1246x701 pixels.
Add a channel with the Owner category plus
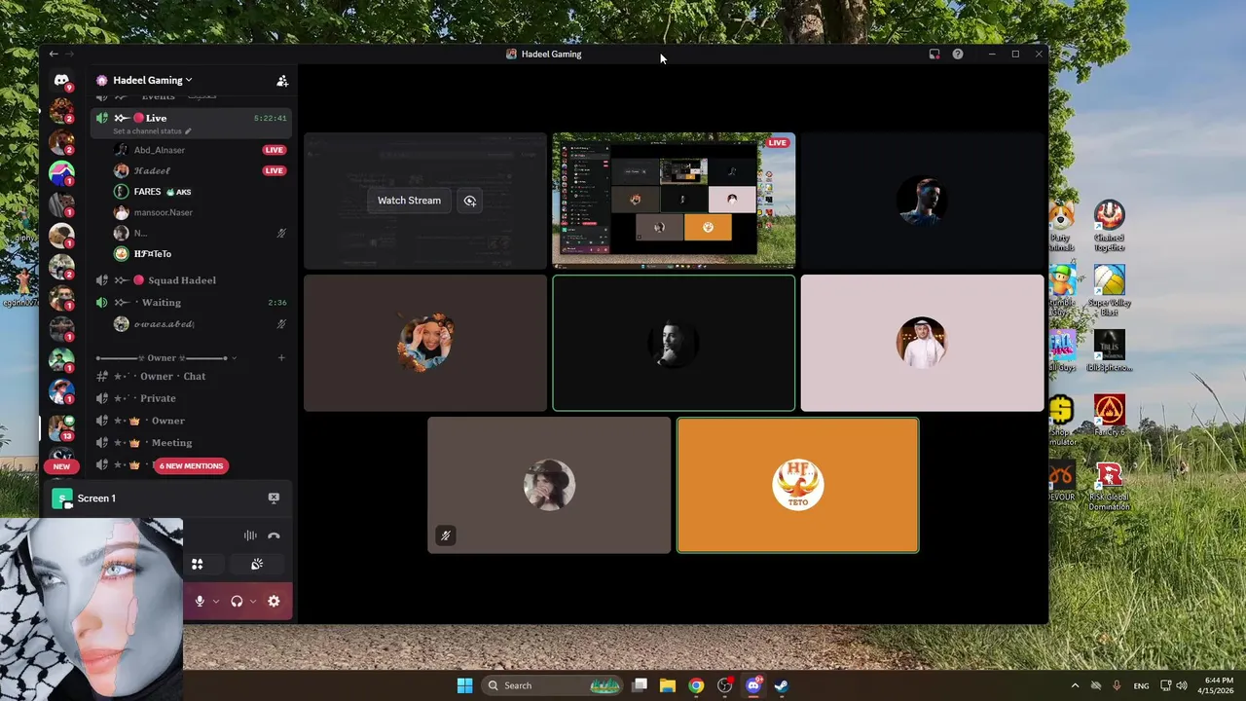281,358
